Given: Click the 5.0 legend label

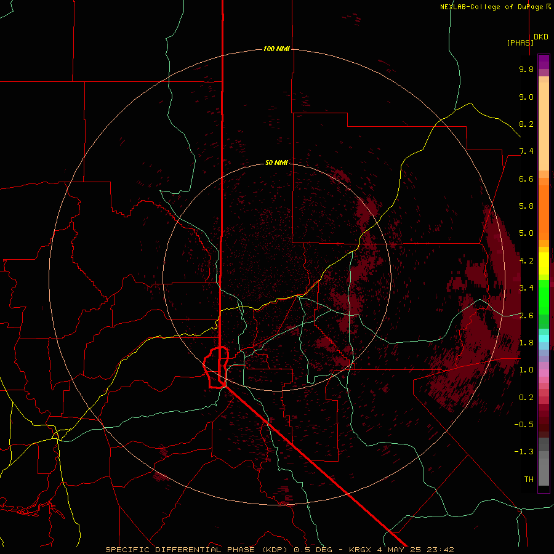Looking at the screenshot, I should tap(526, 233).
